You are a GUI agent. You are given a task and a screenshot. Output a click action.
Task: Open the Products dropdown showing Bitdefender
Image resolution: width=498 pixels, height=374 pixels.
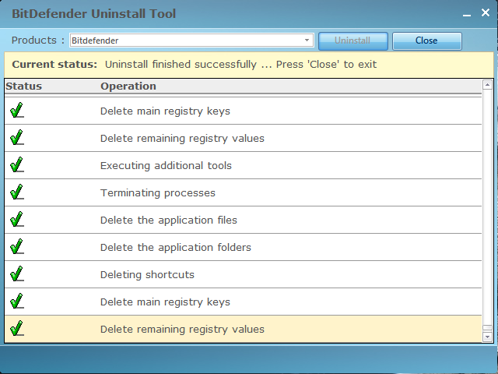(x=191, y=41)
